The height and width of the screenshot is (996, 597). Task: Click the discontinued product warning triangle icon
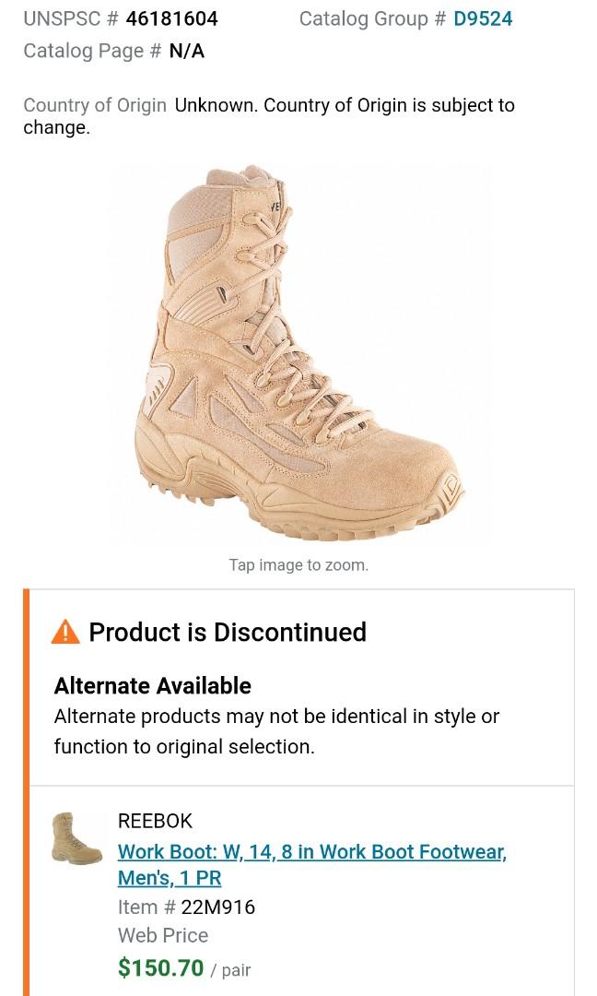coord(64,633)
